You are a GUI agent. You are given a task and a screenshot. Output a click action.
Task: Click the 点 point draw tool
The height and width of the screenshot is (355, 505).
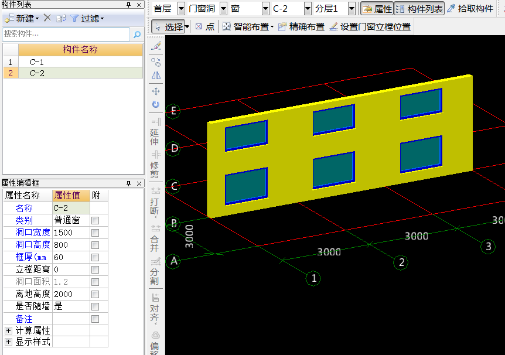[x=205, y=26]
